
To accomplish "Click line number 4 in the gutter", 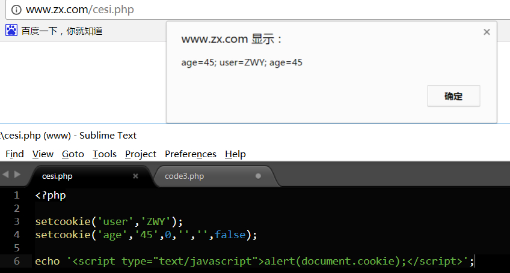I will (17, 235).
